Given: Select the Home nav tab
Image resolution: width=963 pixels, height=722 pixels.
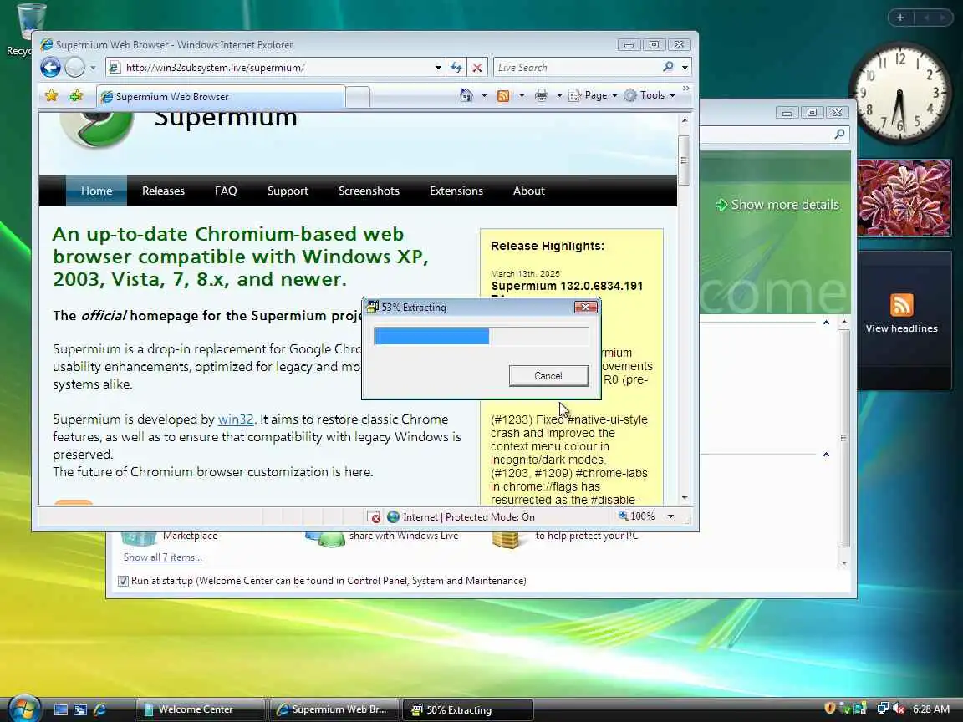Looking at the screenshot, I should [x=96, y=191].
